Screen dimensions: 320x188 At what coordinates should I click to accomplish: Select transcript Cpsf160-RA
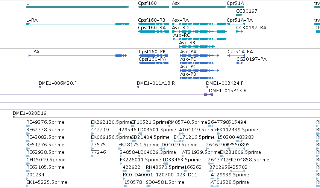click(x=153, y=32)
